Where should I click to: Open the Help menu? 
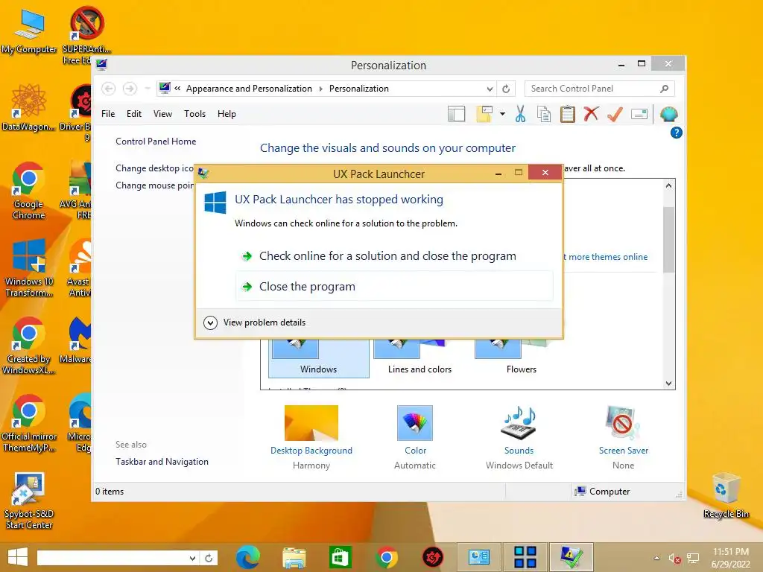[x=227, y=114]
